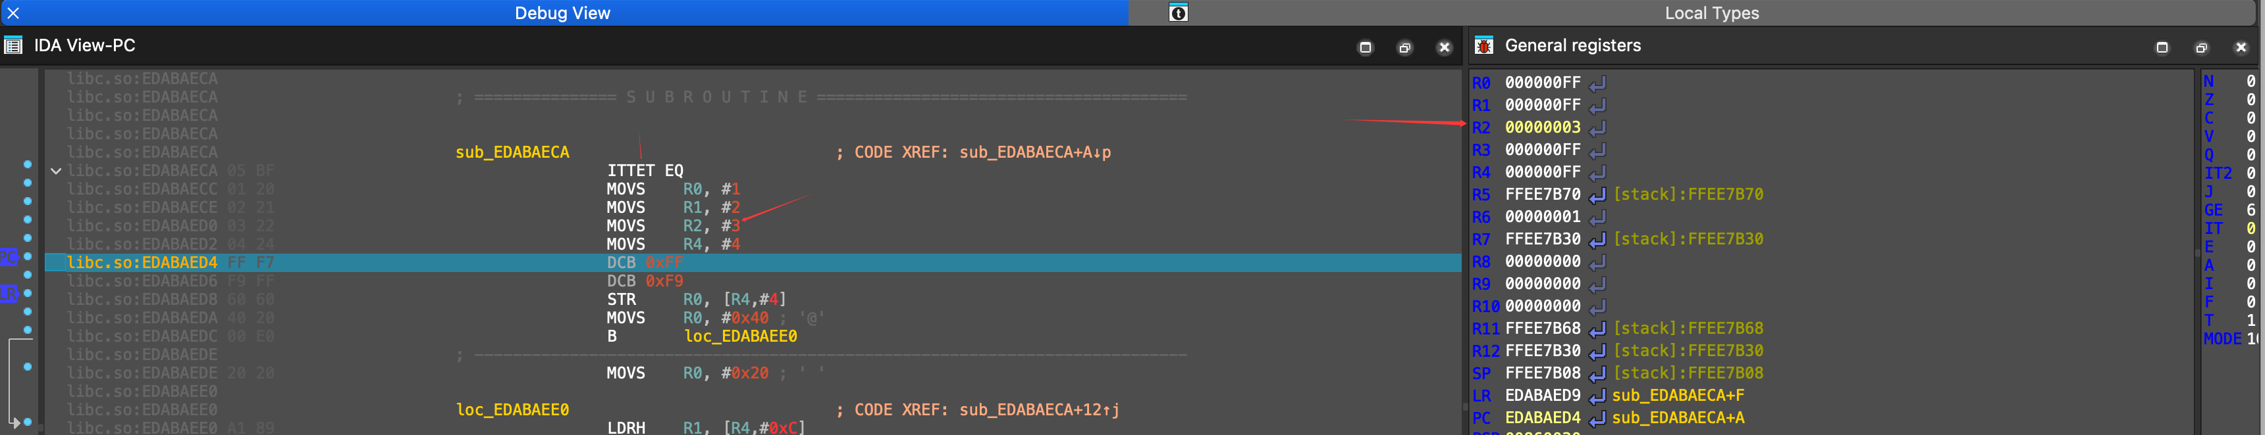Image resolution: width=2265 pixels, height=435 pixels.
Task: Toggle breakpoint dot at the STR R0 line
Action: 27,293
